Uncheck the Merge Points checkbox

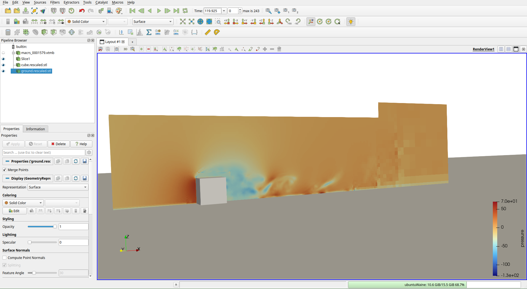click(4, 170)
